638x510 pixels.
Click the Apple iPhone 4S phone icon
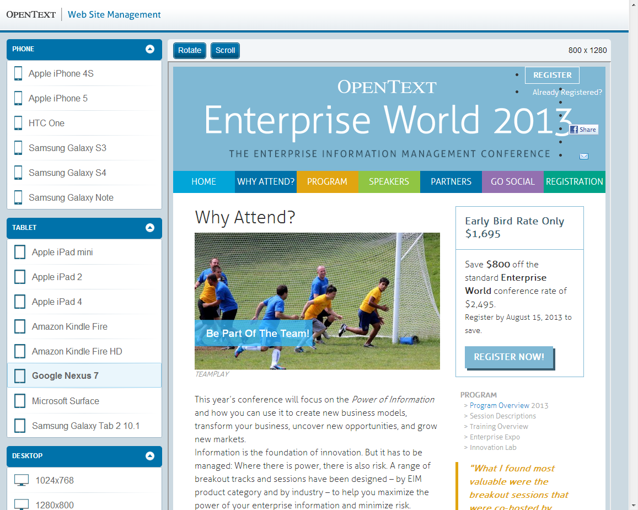coord(18,74)
